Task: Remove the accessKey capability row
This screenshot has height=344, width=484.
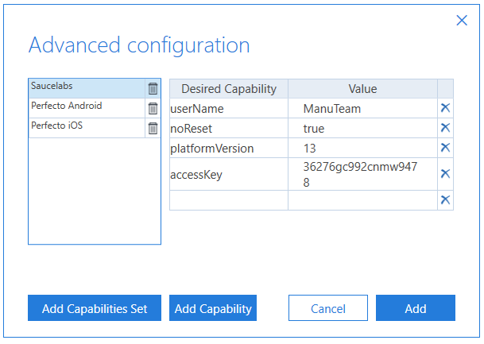Action: point(445,174)
